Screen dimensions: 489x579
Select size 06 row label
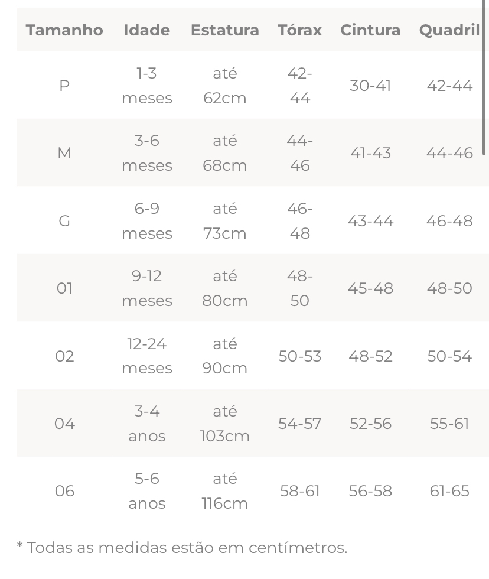pos(64,491)
